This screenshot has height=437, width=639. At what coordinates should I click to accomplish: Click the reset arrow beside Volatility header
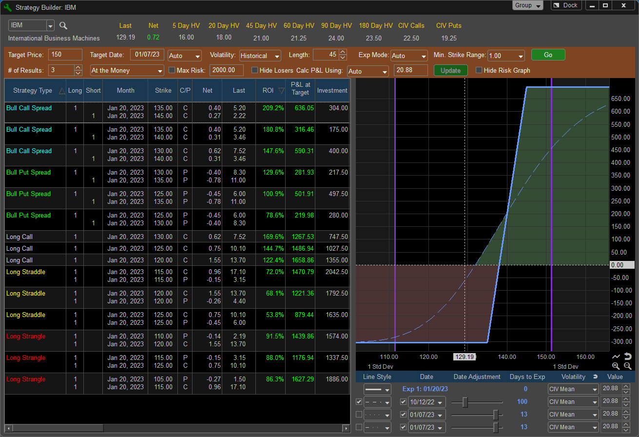tap(595, 377)
